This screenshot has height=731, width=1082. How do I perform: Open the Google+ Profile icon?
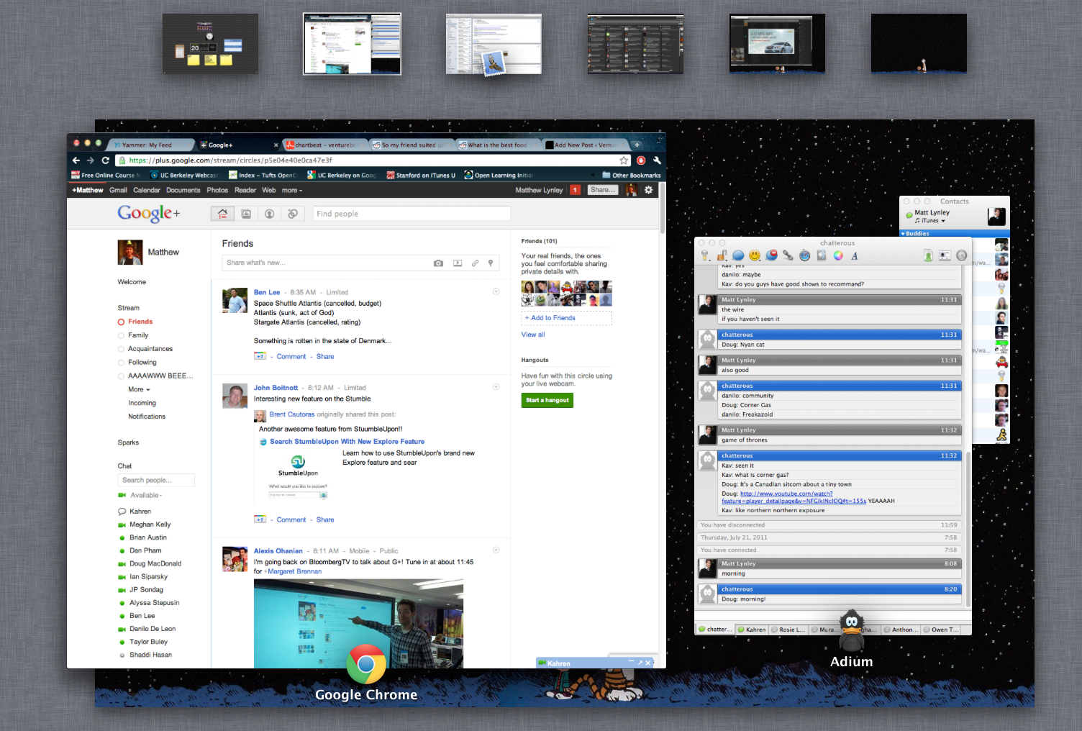click(x=269, y=214)
